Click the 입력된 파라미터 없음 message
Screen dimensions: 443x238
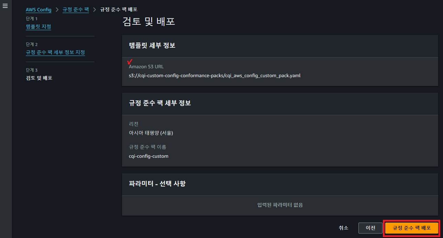tap(280, 205)
